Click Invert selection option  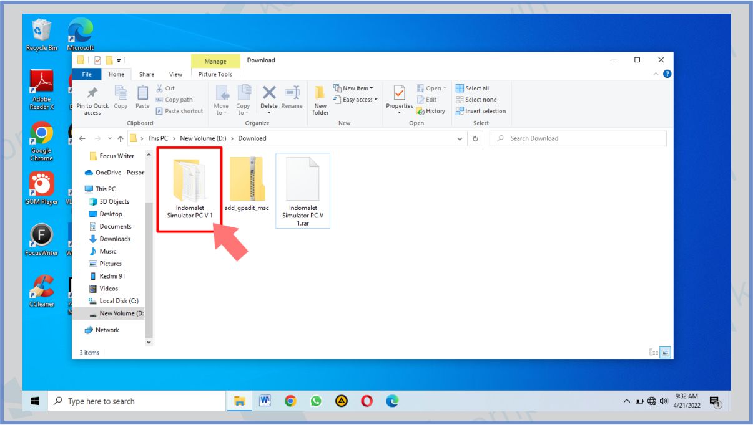click(x=481, y=111)
